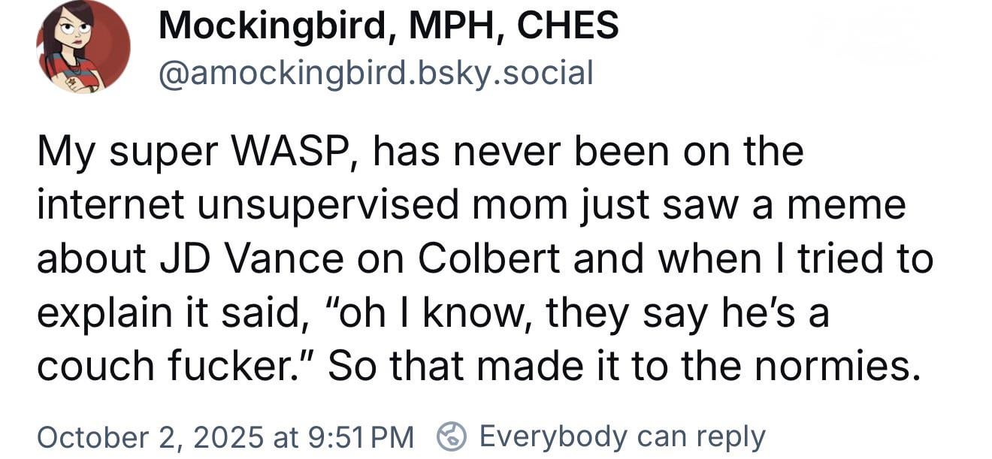Image resolution: width=992 pixels, height=459 pixels.
Task: Click the word "explain" in the post
Action: [x=90, y=313]
